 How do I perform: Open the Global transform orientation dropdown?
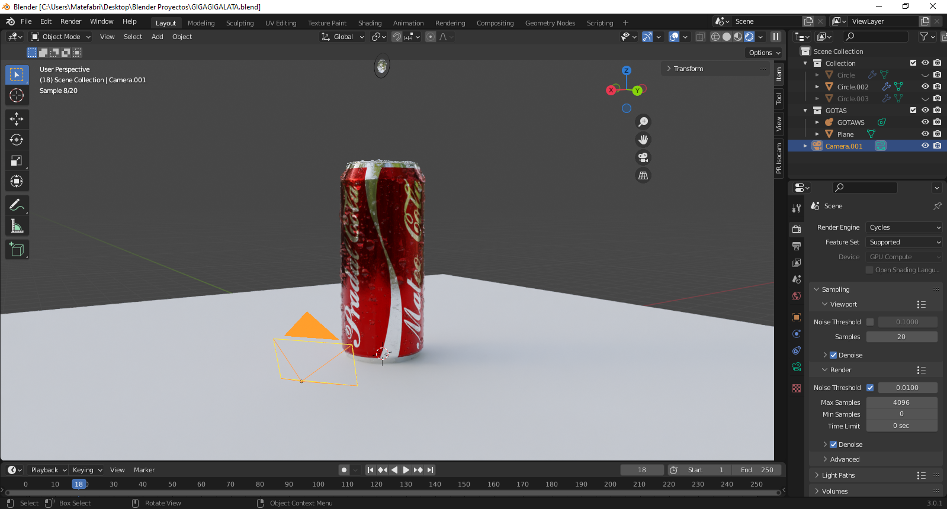(x=343, y=37)
